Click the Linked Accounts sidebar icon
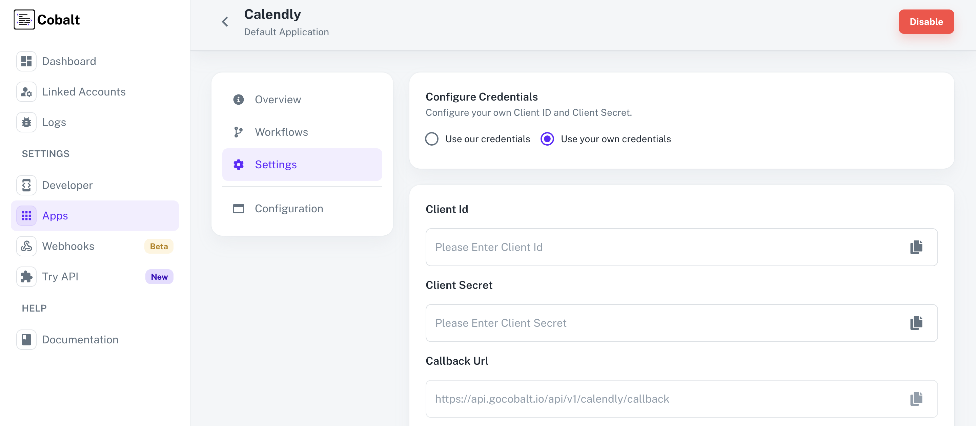 click(x=26, y=92)
